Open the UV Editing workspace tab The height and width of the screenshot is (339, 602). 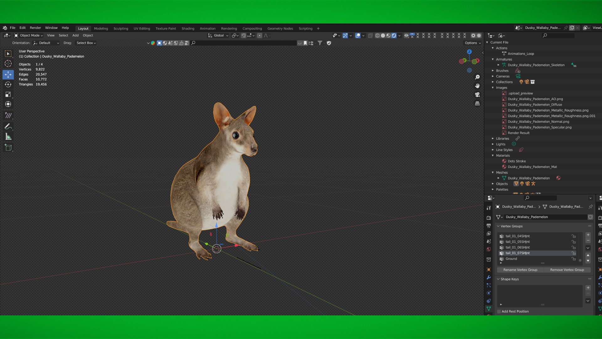click(x=142, y=29)
